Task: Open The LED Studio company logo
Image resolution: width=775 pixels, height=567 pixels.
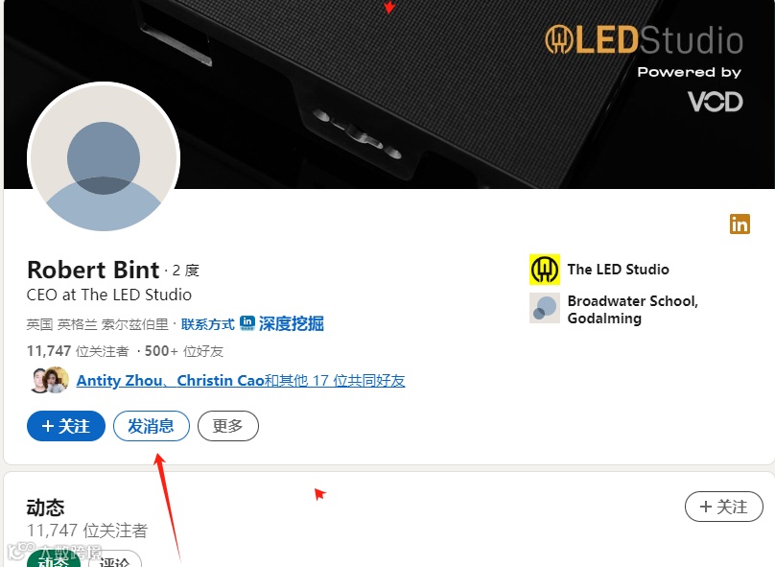Action: coord(545,270)
